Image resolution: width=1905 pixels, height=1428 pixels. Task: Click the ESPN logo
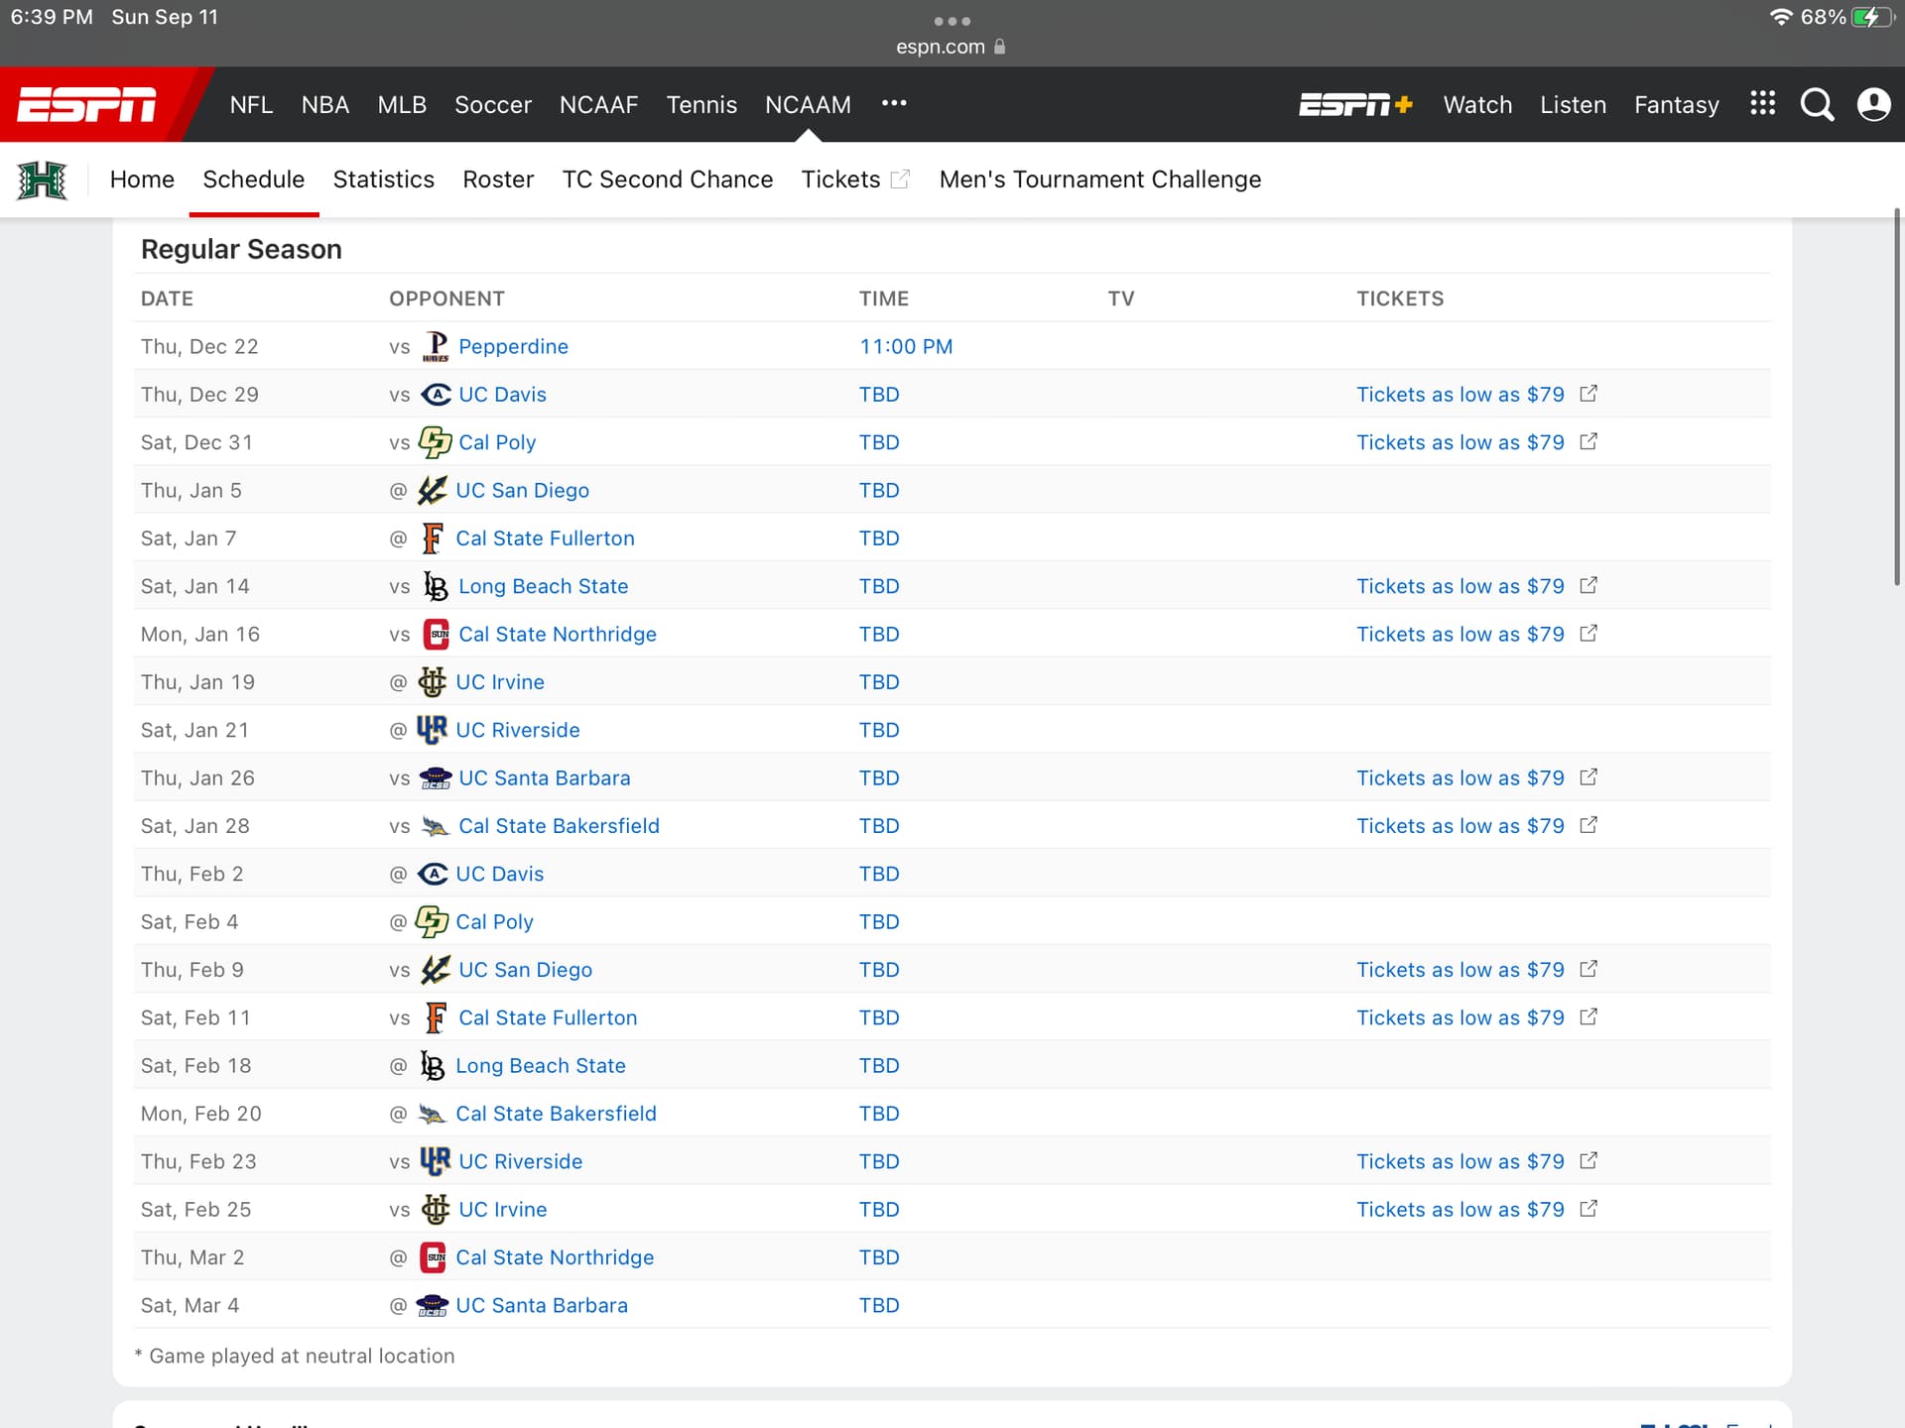[x=87, y=104]
